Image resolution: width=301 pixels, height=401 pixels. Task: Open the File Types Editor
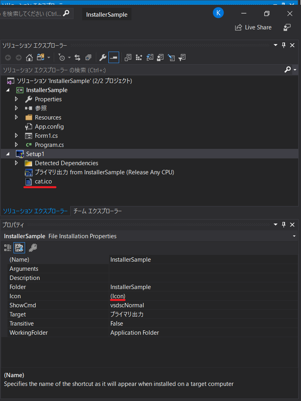150,58
